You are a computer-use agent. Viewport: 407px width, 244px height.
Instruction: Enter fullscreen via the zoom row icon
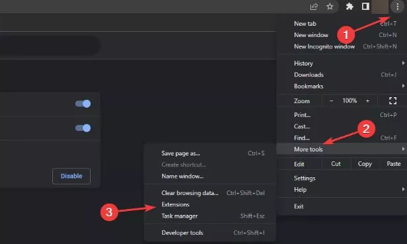tap(392, 101)
